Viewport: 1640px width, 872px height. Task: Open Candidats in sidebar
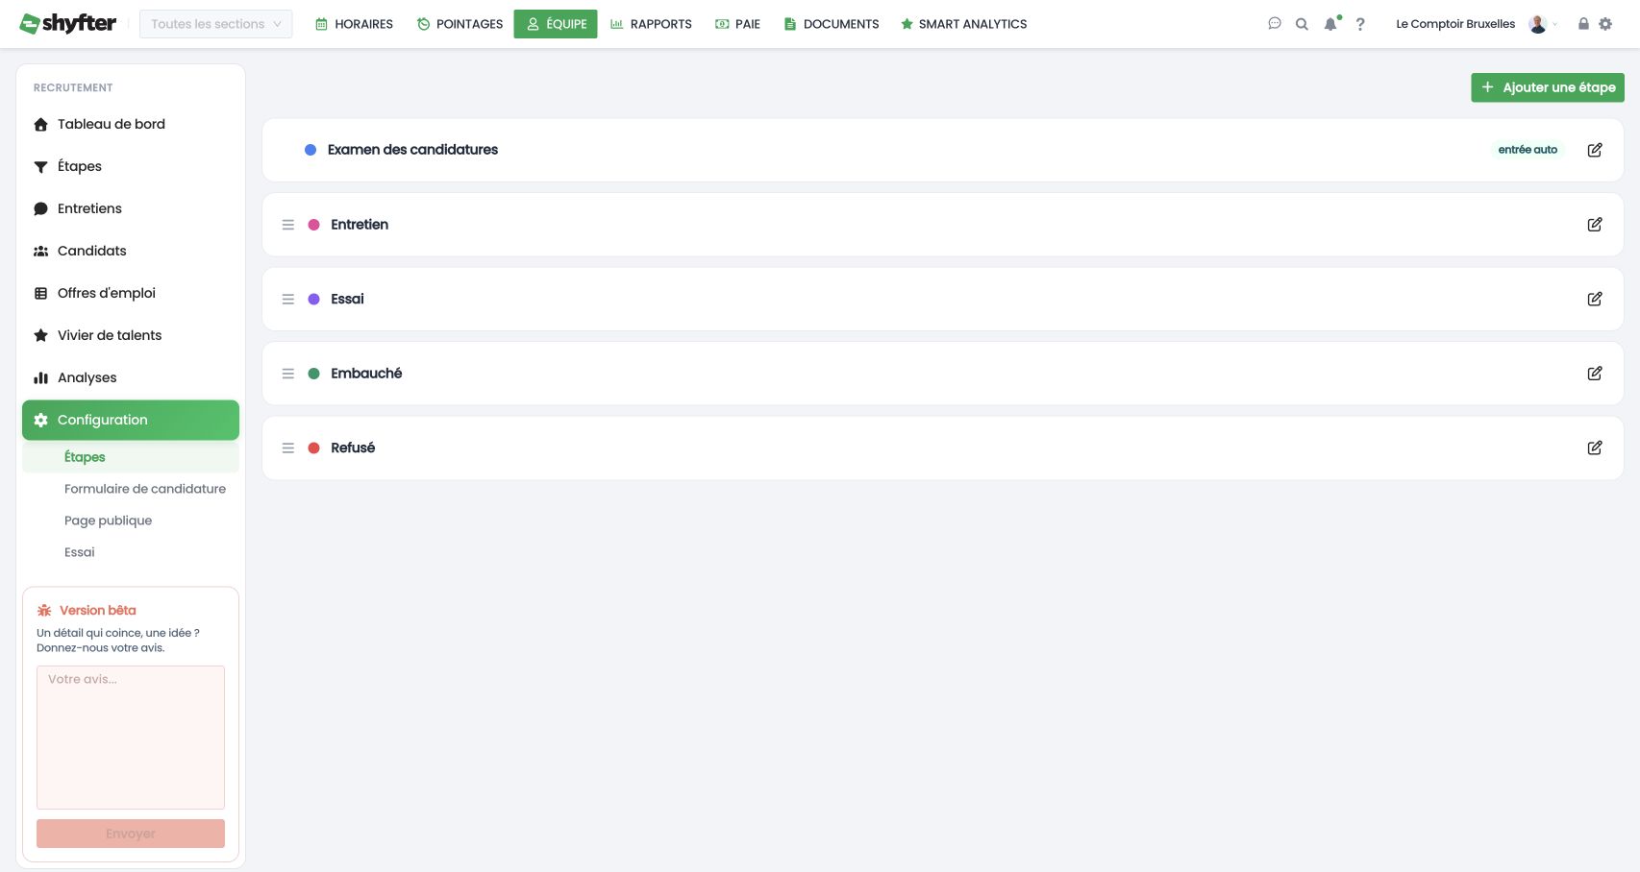coord(131,251)
